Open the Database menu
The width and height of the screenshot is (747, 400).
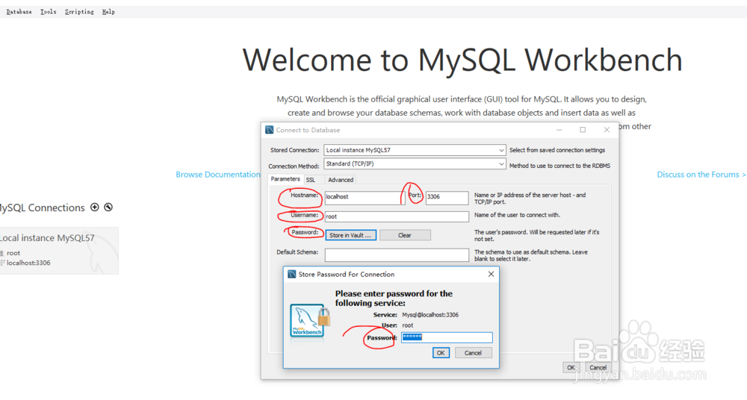click(19, 12)
